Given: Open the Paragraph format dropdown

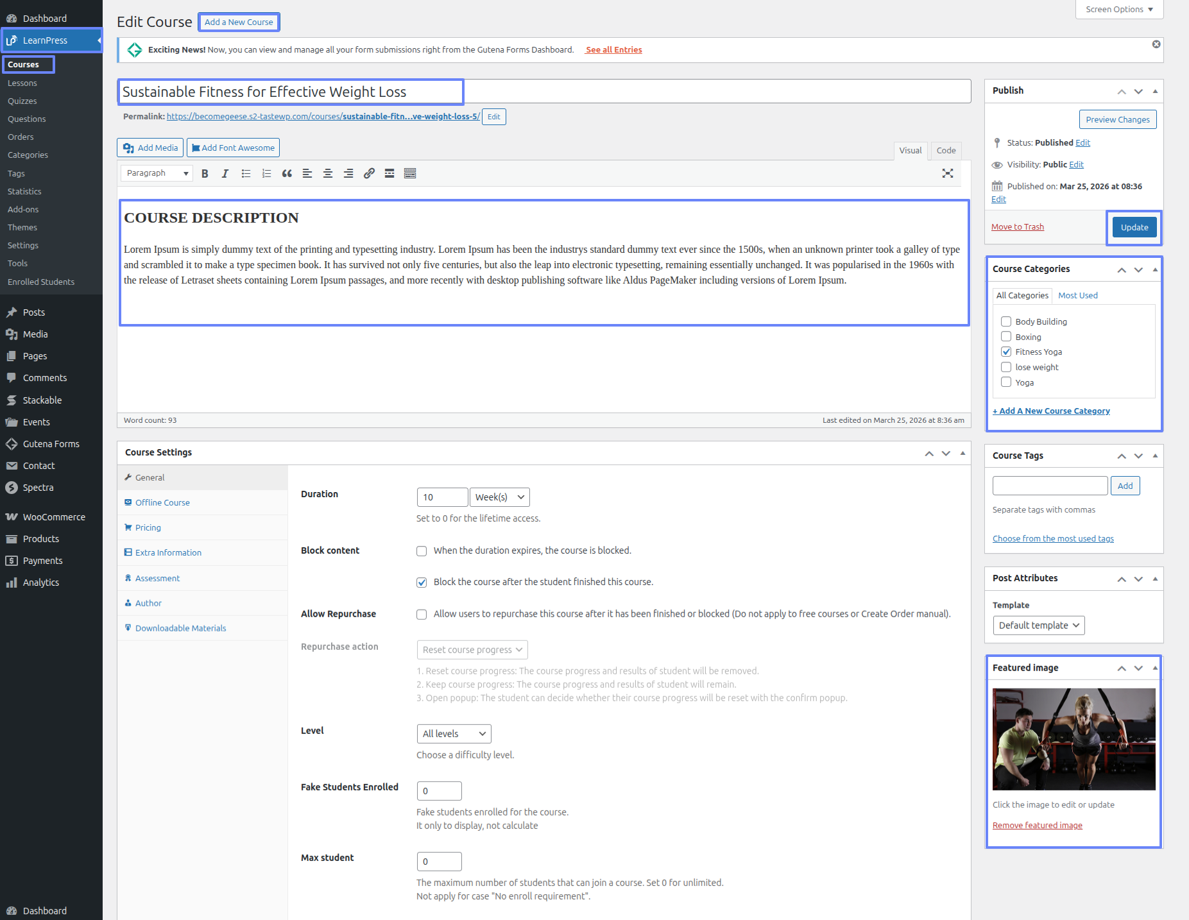Looking at the screenshot, I should coord(157,173).
